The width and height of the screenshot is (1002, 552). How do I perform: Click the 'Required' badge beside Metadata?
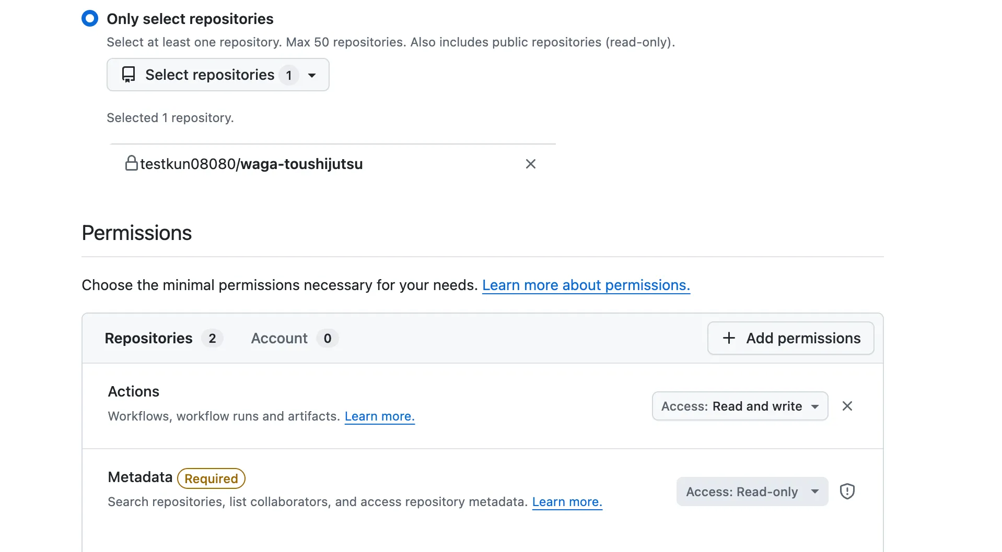(211, 478)
